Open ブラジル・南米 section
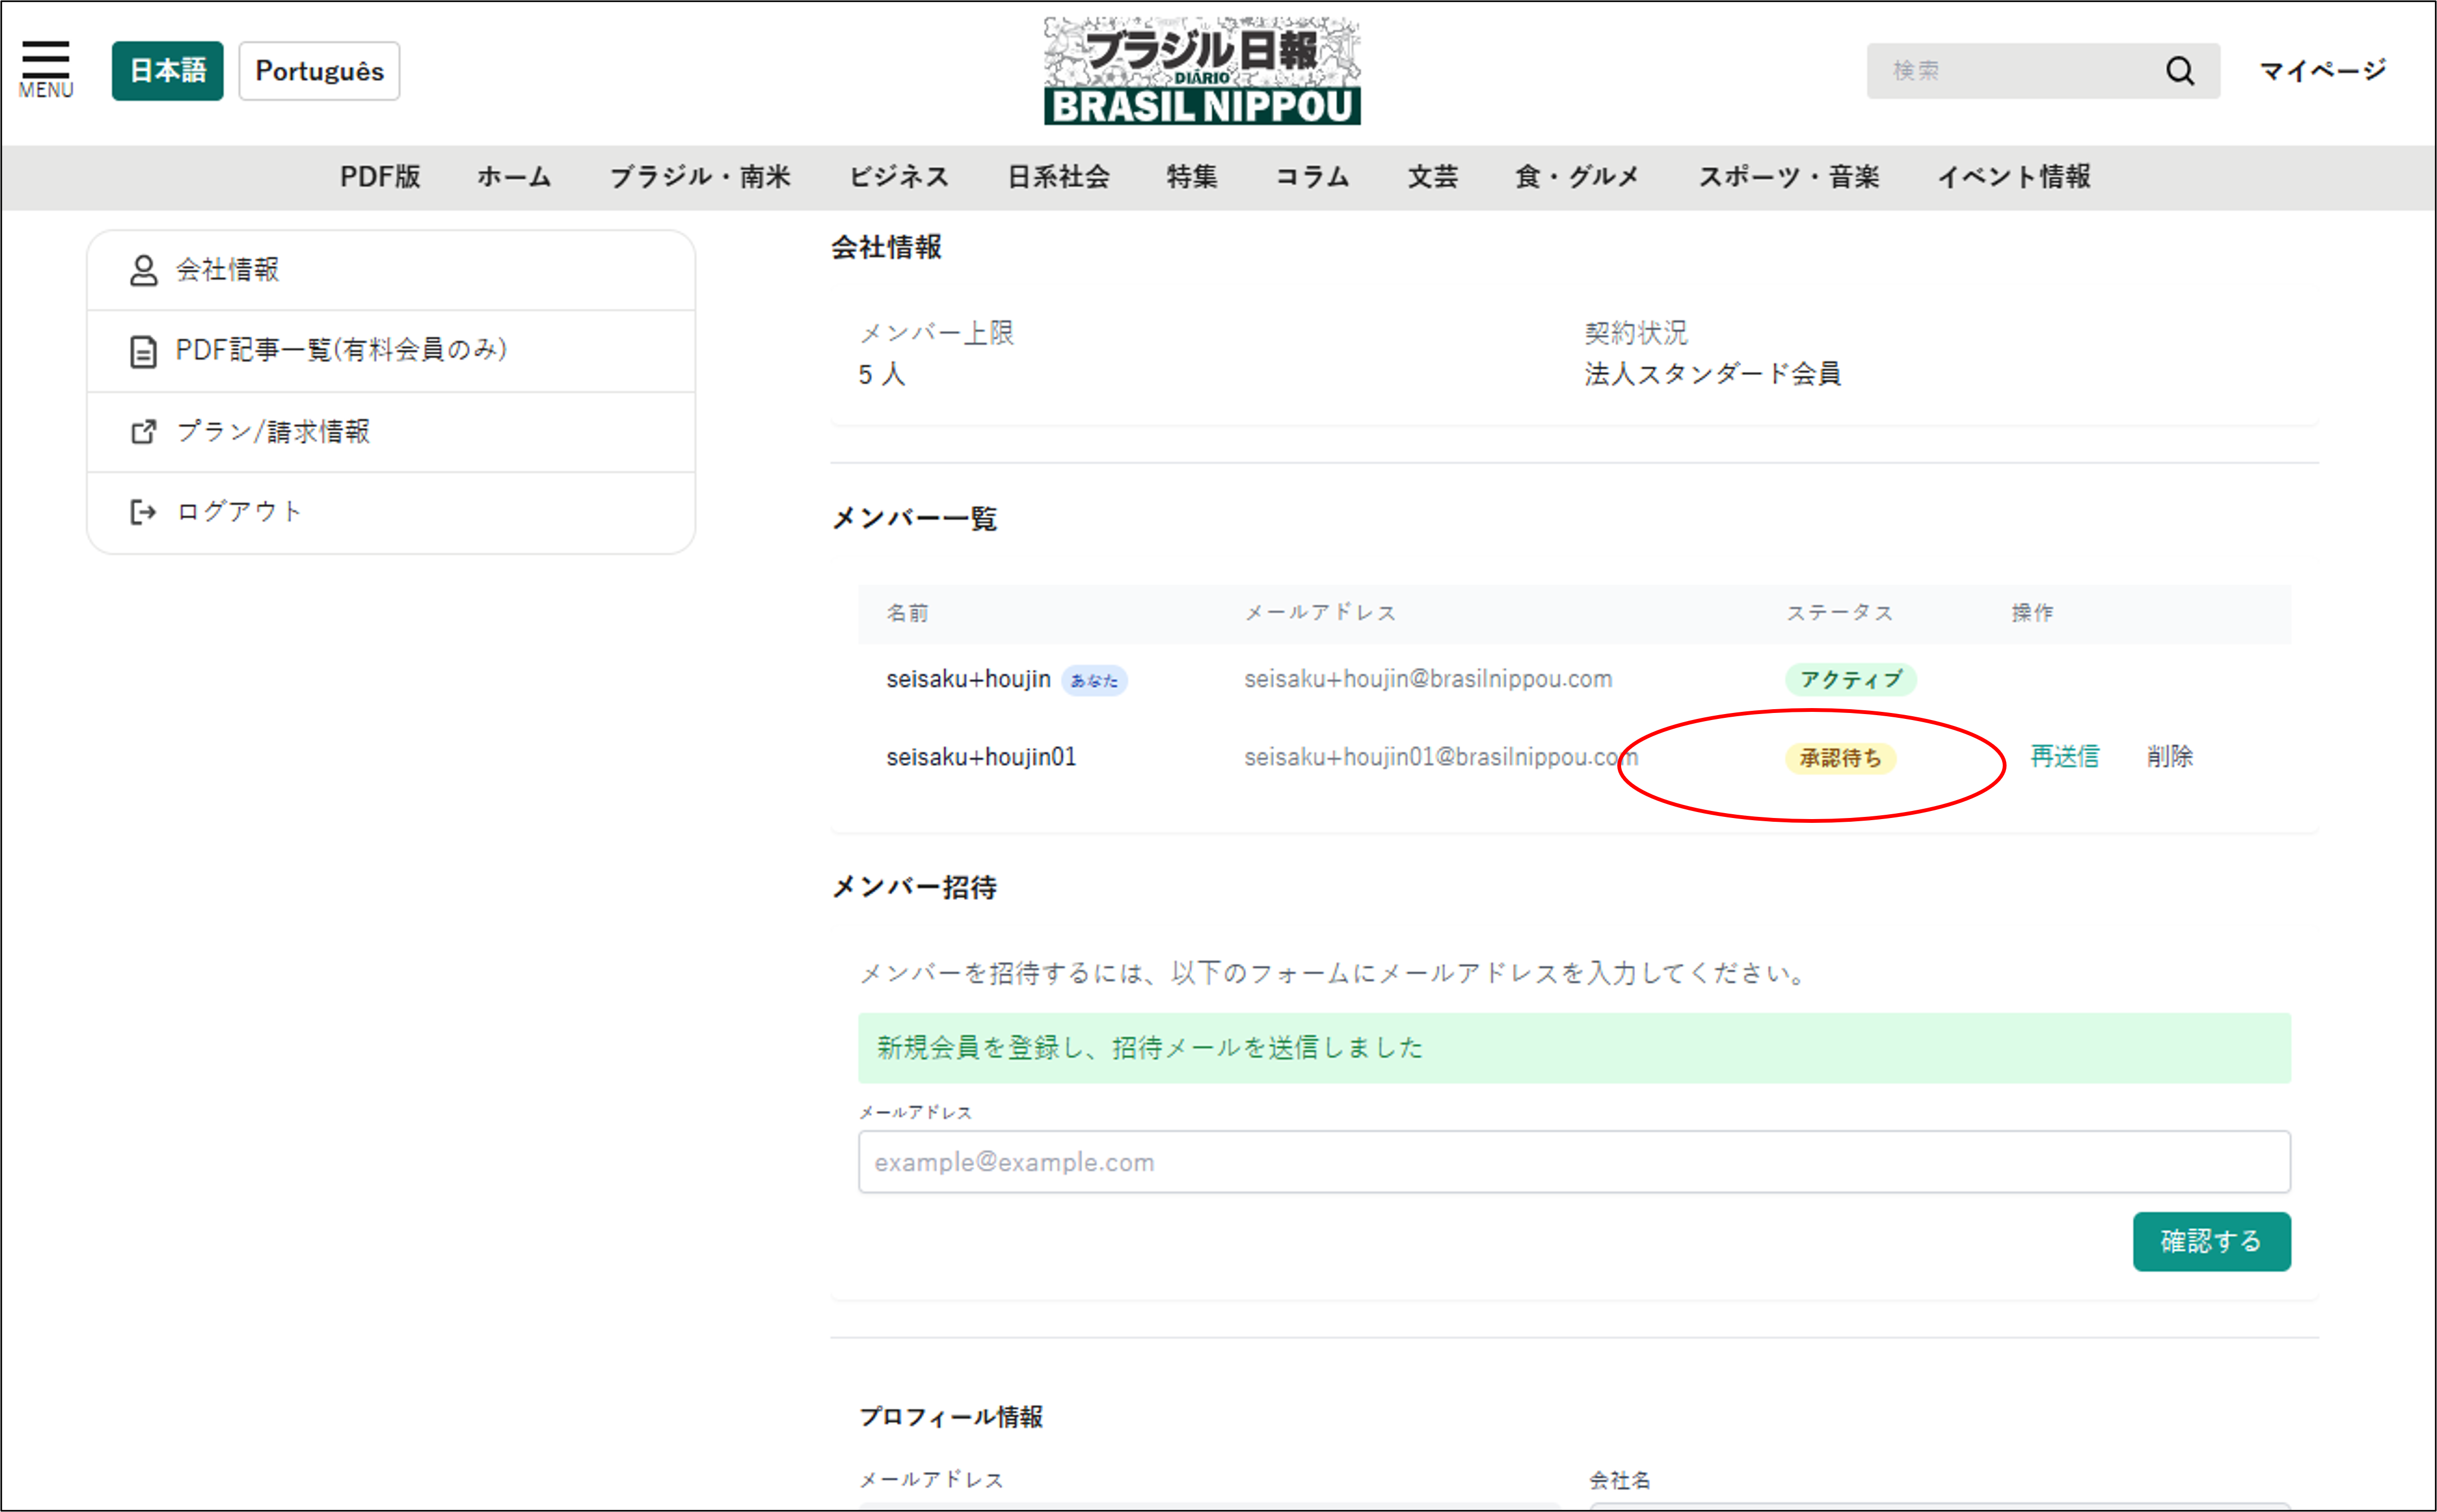The image size is (2437, 1512). pos(700,177)
